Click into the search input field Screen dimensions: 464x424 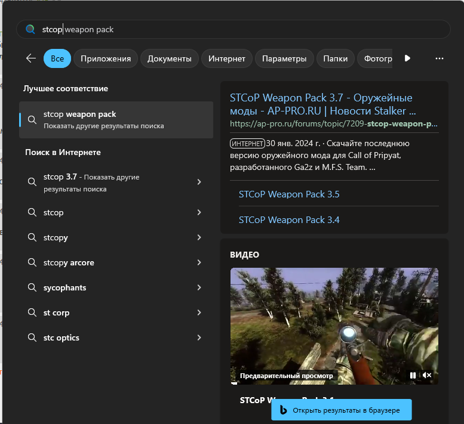pyautogui.click(x=233, y=29)
